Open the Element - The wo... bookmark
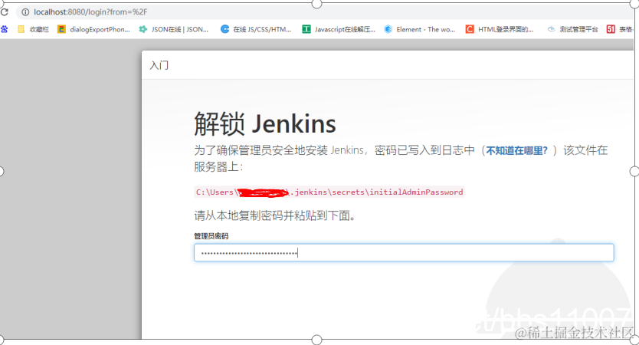Image resolution: width=639 pixels, height=345 pixels. coord(420,29)
